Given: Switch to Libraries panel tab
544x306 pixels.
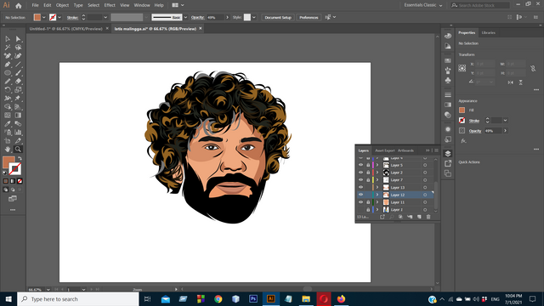Looking at the screenshot, I should (489, 32).
